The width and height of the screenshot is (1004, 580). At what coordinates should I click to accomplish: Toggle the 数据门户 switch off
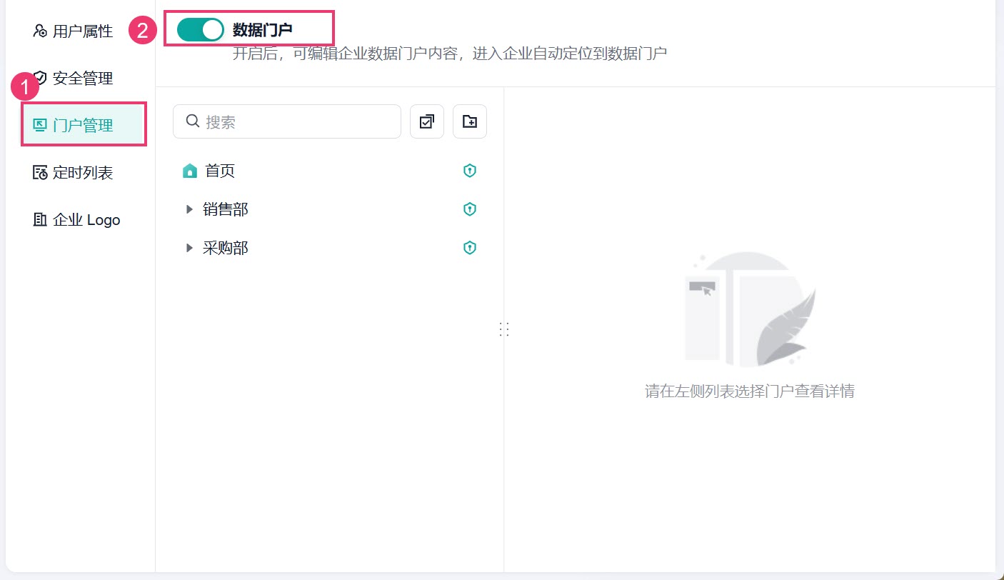tap(201, 29)
